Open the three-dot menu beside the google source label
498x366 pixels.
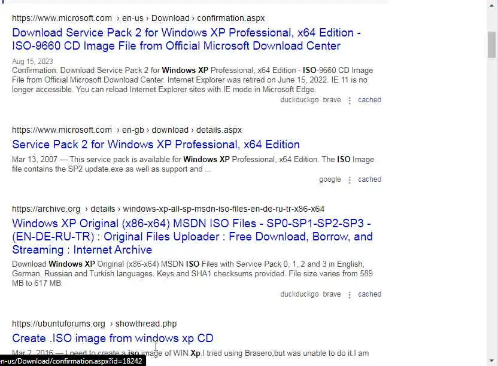click(x=350, y=180)
